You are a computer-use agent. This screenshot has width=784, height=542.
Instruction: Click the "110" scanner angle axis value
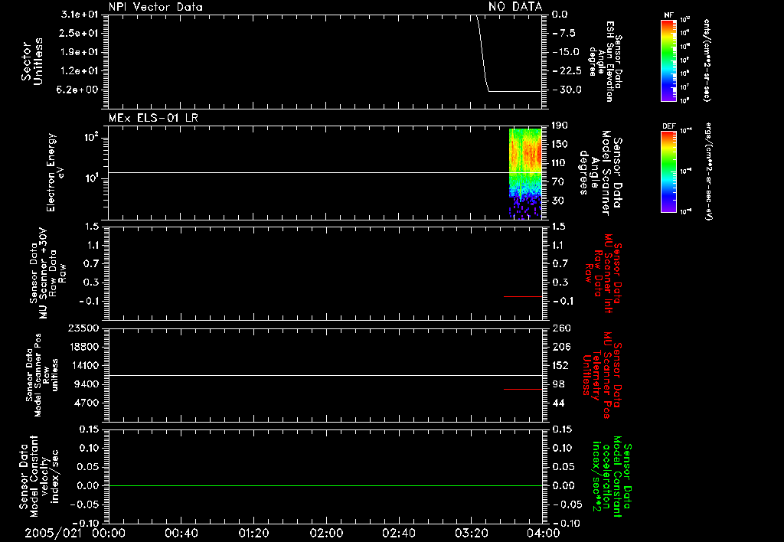560,163
